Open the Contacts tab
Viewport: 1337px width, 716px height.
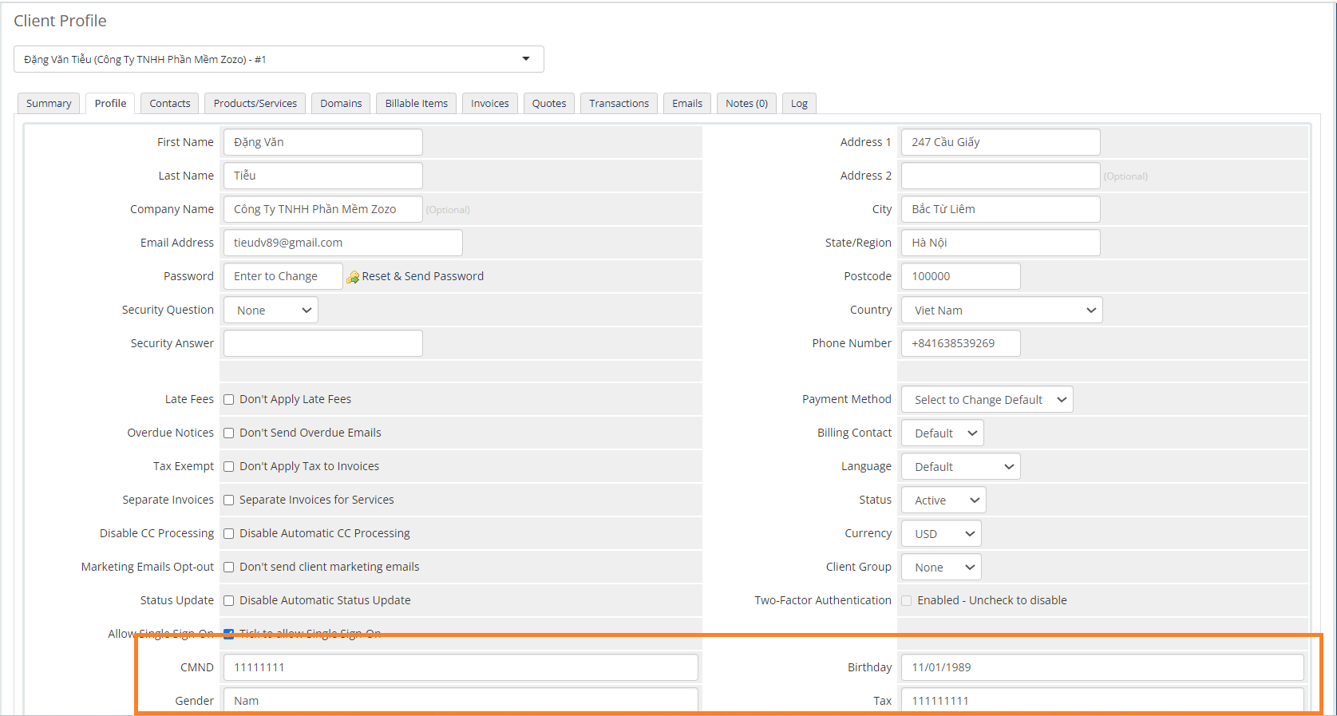pyautogui.click(x=170, y=103)
